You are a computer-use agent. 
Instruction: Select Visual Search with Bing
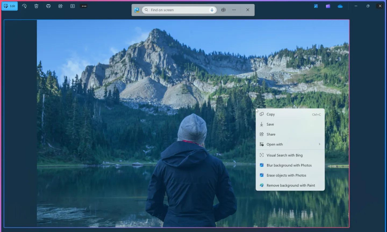[x=285, y=155]
